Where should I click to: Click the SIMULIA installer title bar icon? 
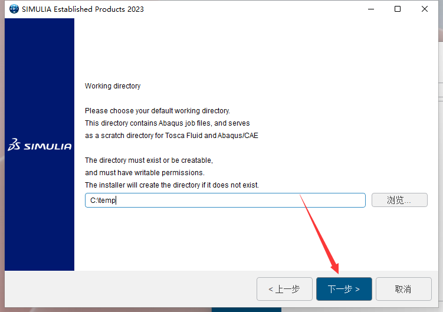pyautogui.click(x=14, y=9)
